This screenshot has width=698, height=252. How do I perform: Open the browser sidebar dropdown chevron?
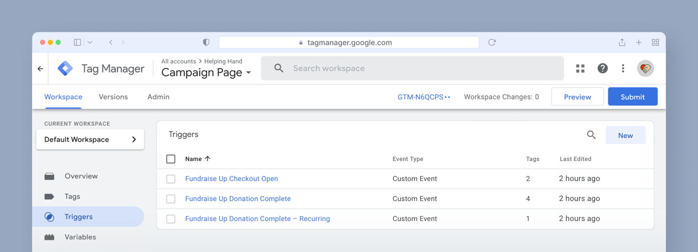coord(90,42)
